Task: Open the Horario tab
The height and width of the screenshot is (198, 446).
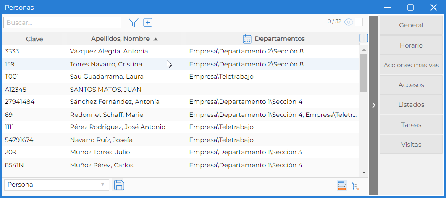Action: 411,45
